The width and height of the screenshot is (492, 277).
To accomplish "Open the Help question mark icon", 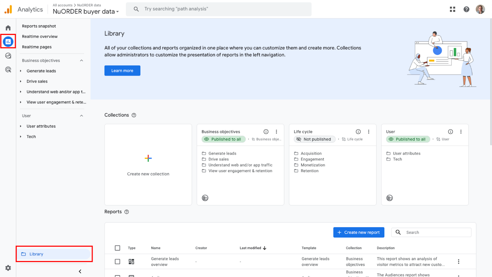I will (466, 9).
